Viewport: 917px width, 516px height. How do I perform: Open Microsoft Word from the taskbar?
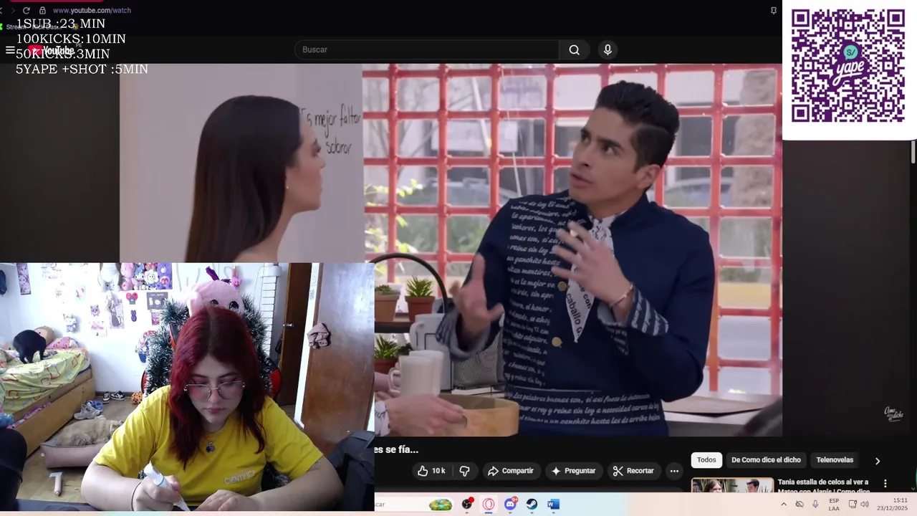(553, 505)
